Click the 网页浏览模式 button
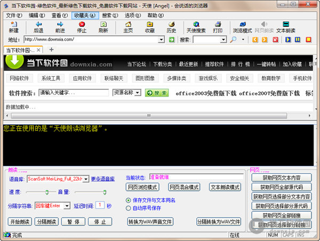This screenshot has width=320, height=241. pyautogui.click(x=142, y=187)
